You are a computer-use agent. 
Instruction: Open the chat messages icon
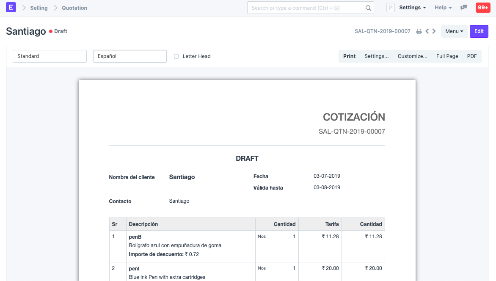coord(464,8)
